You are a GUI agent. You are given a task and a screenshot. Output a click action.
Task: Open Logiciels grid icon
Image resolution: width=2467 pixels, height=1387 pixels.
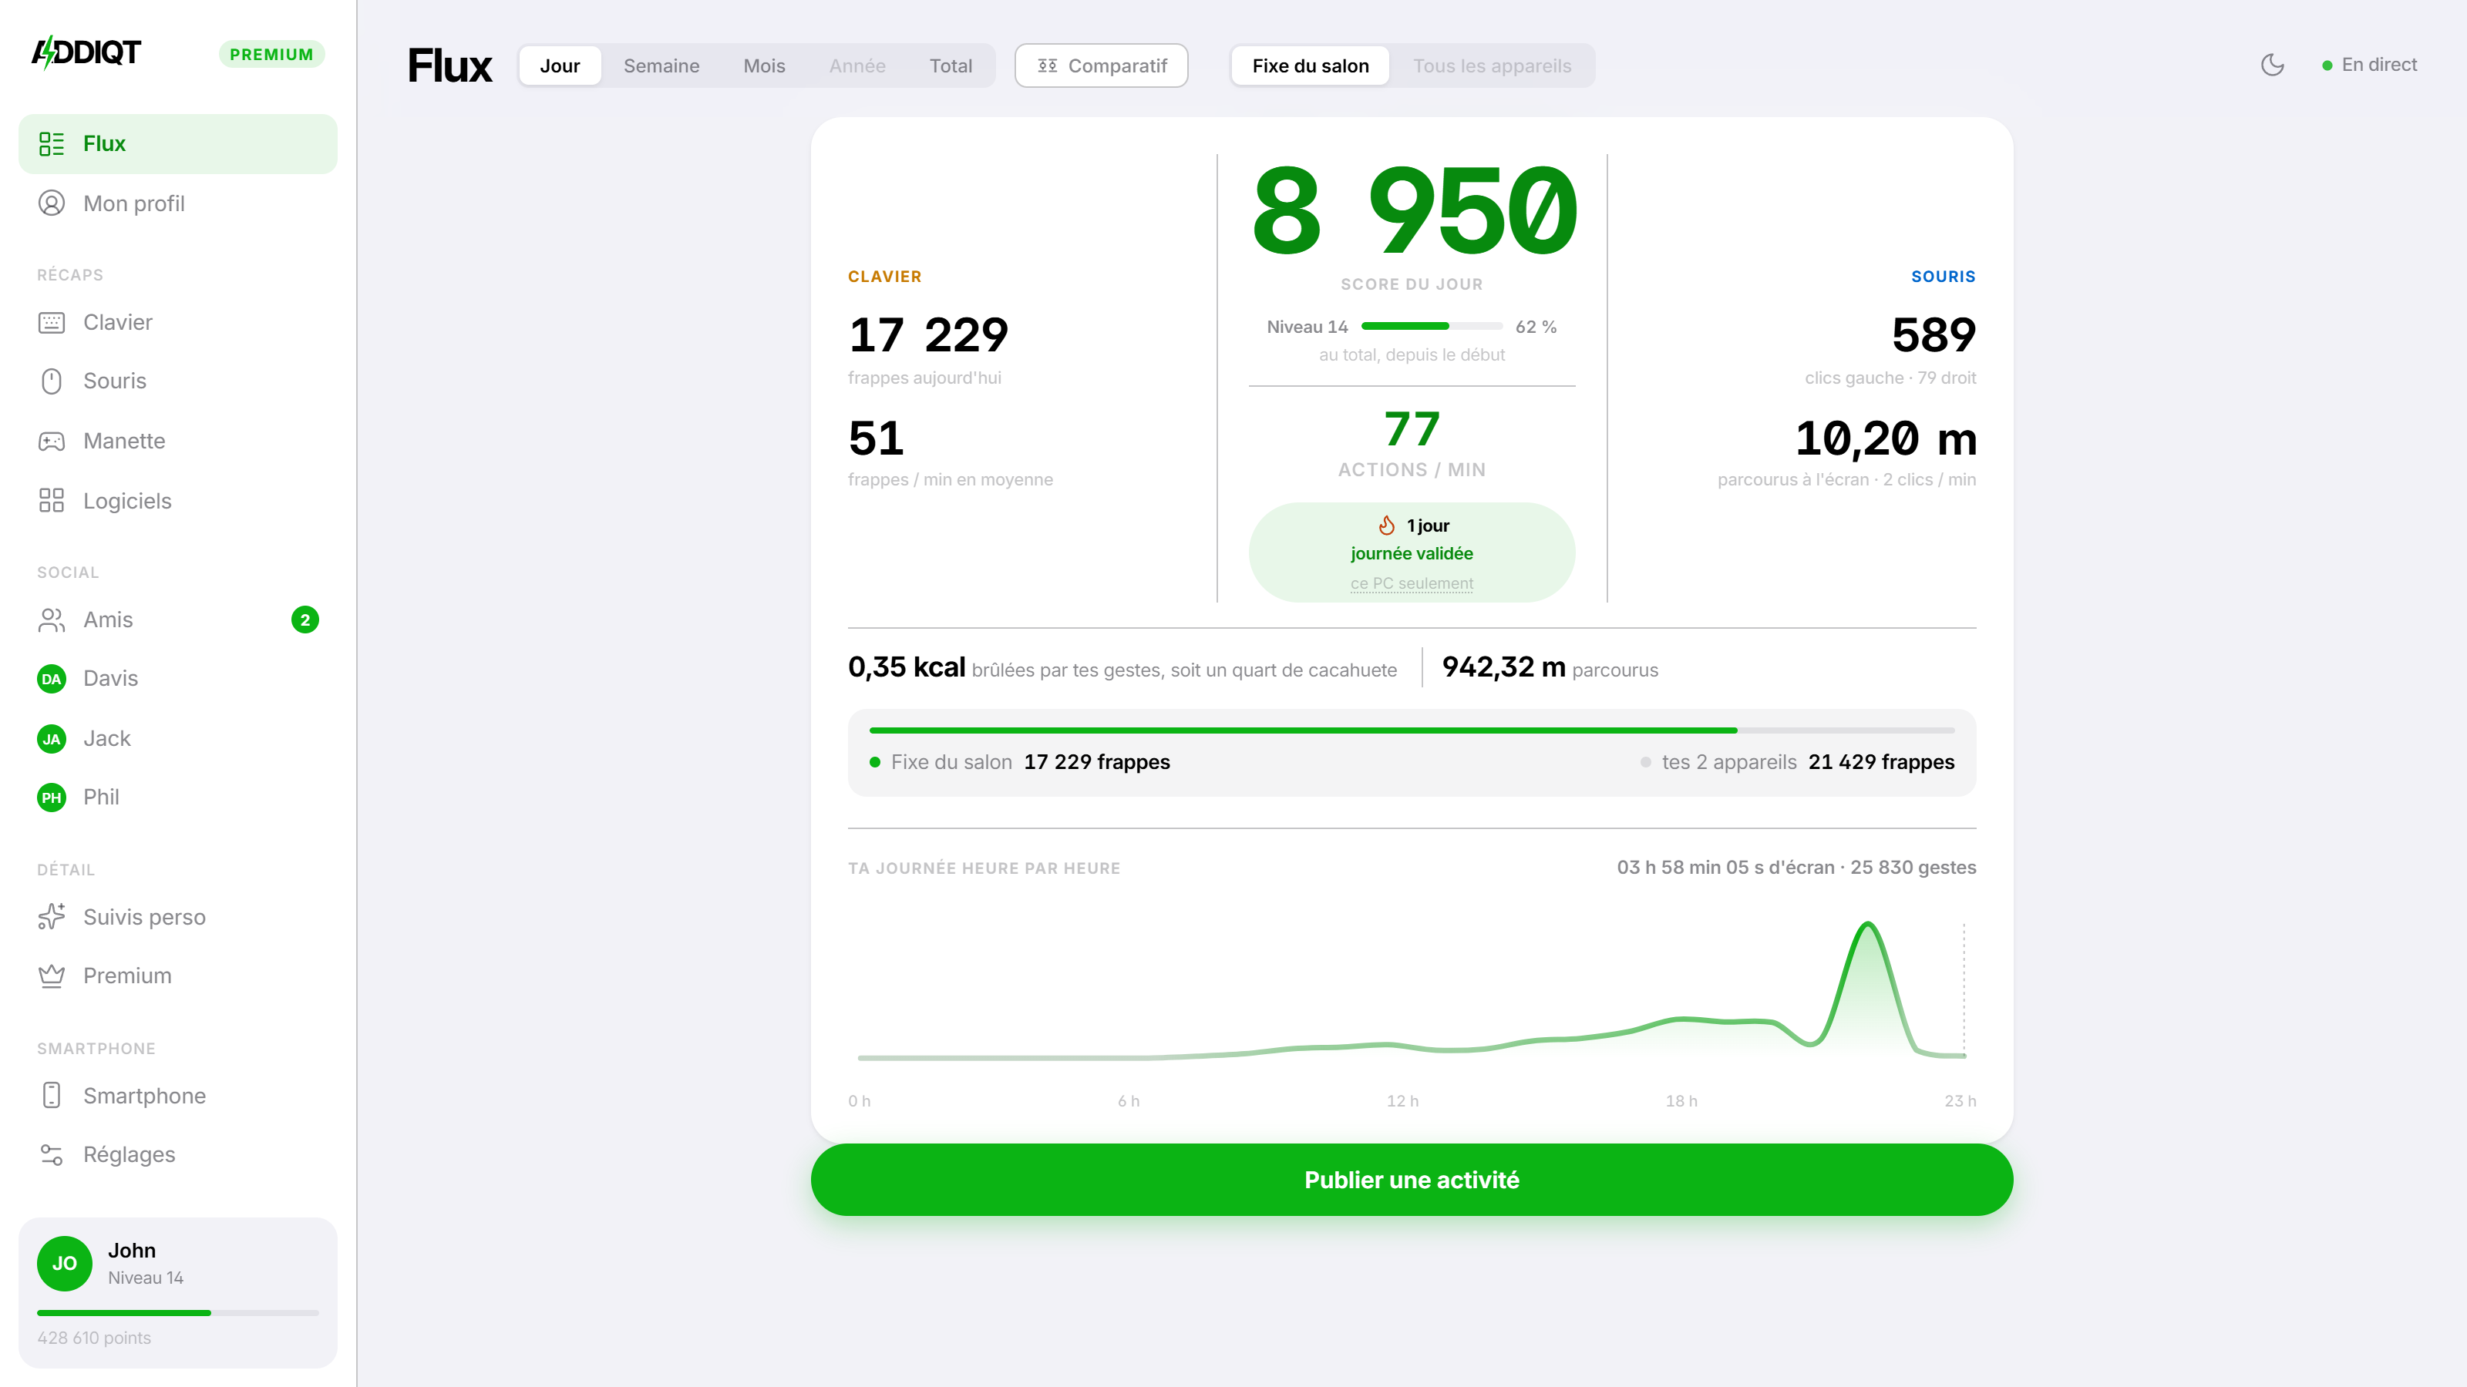[52, 501]
